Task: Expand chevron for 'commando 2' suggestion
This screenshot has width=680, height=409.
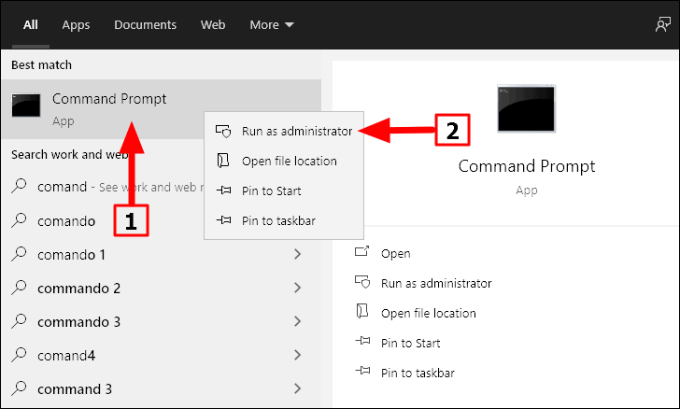Action: [x=297, y=288]
